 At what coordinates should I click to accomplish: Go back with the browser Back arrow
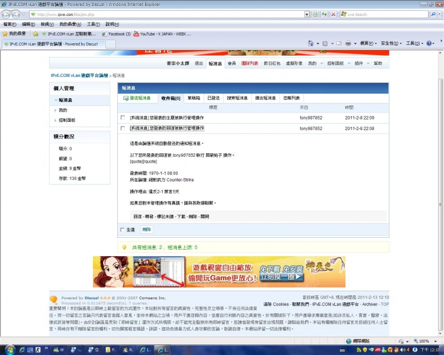coord(7,14)
